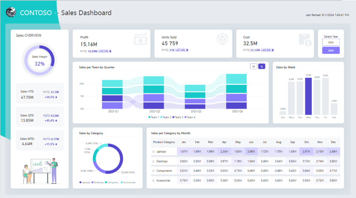Click the up arrow beside Sales YTD +50,5%

56,97
